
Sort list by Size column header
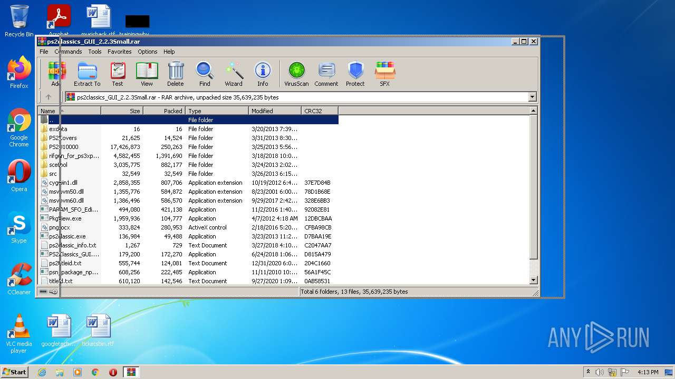tap(122, 111)
